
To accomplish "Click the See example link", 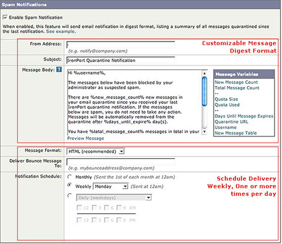I will pos(60,32).
